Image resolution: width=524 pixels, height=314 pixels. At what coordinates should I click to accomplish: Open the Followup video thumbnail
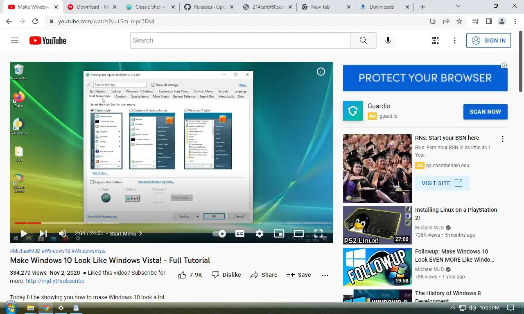click(377, 267)
